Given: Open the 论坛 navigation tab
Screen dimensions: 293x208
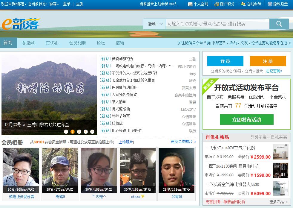Looking at the screenshot, I should [x=101, y=43].
